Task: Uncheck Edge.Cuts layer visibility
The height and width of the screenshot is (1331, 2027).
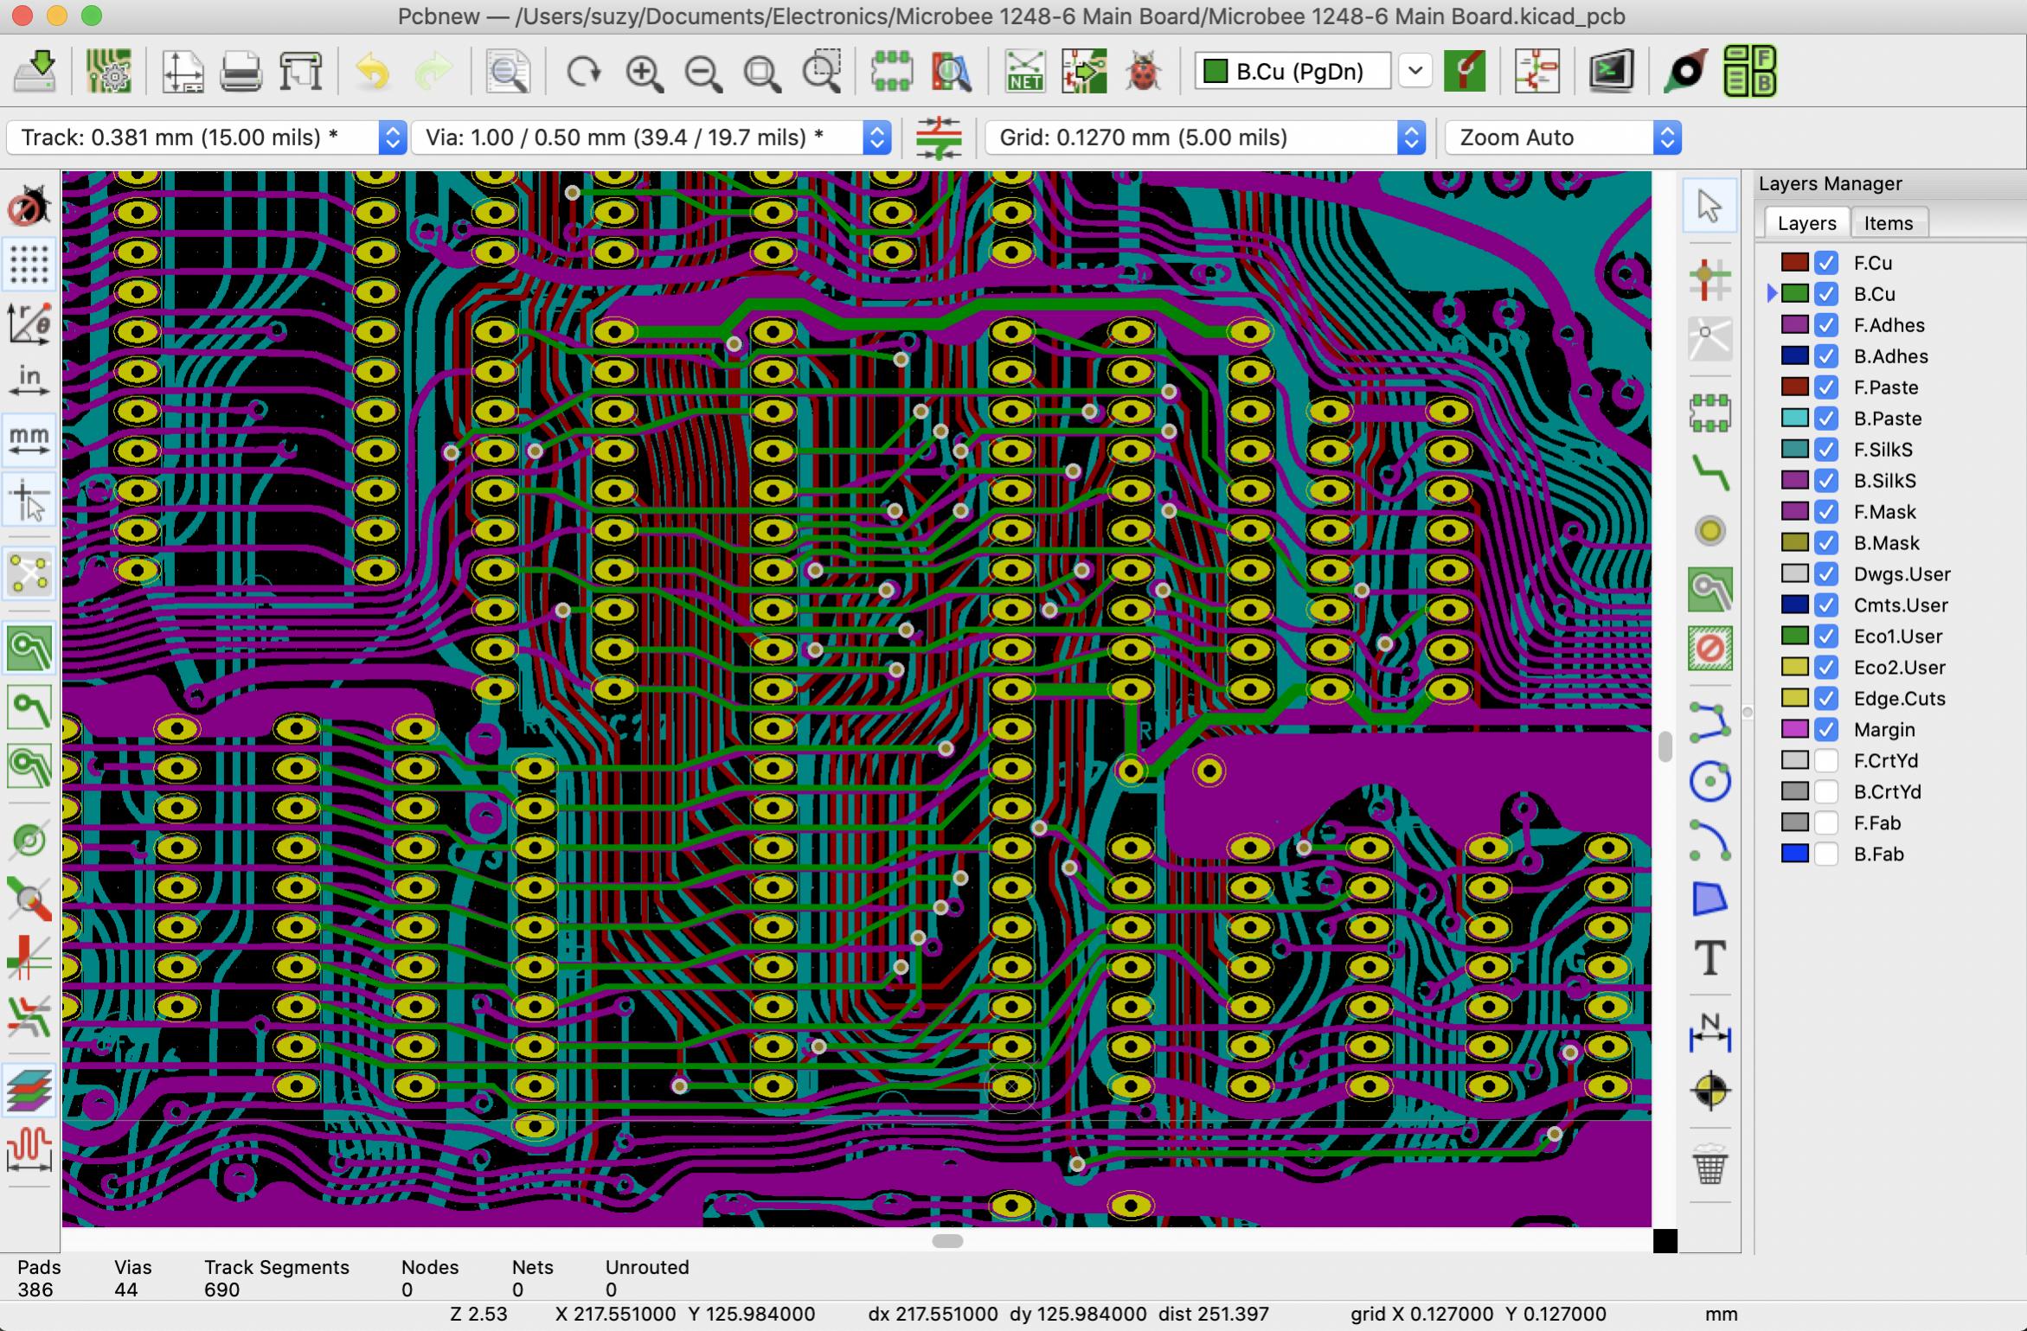Action: [1825, 699]
